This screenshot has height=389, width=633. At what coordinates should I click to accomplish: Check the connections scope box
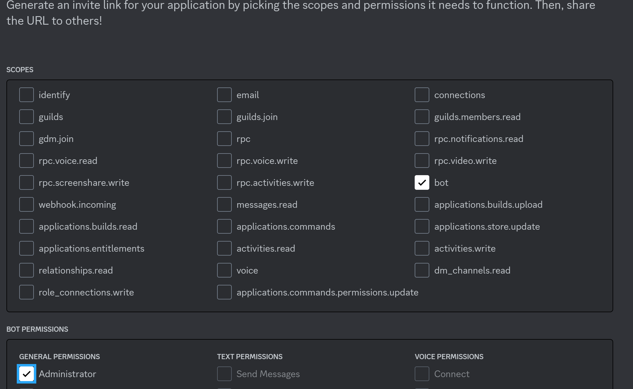point(422,95)
